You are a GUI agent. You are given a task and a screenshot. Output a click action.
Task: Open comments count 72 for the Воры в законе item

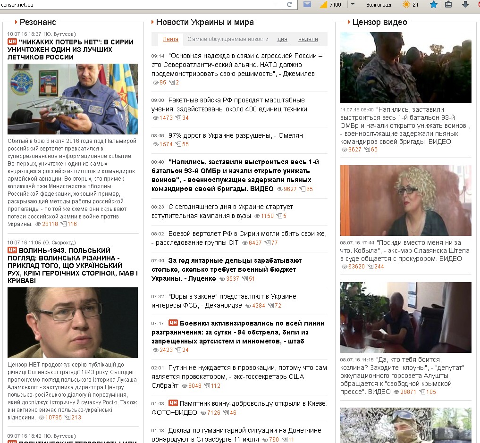[x=275, y=305]
